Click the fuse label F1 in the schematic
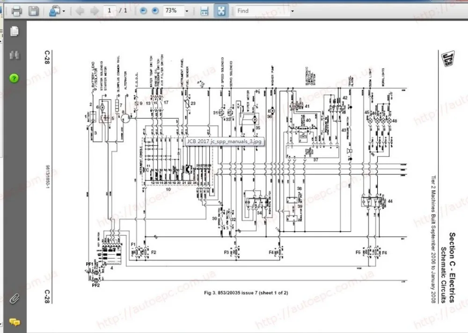This screenshot has height=333, width=468. (x=133, y=245)
